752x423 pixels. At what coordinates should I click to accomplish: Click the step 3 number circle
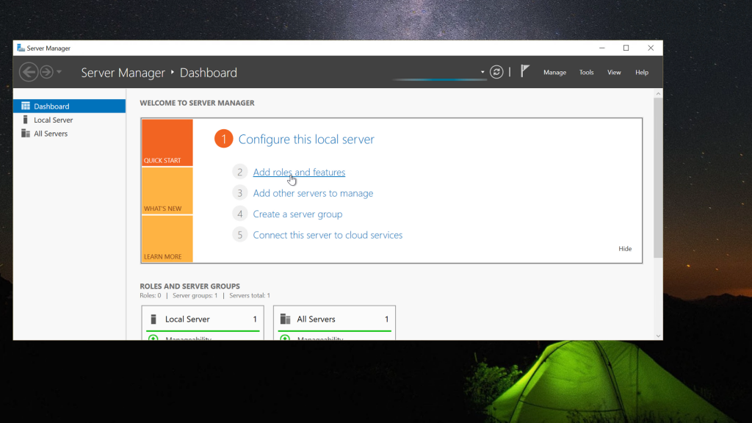click(x=240, y=193)
